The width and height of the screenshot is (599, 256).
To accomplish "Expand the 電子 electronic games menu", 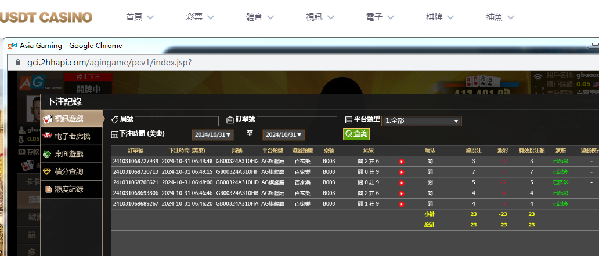I will [381, 17].
